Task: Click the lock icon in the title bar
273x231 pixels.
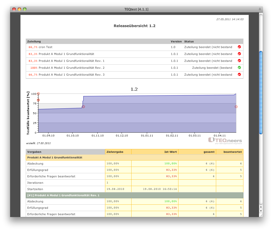Action: 260,9
